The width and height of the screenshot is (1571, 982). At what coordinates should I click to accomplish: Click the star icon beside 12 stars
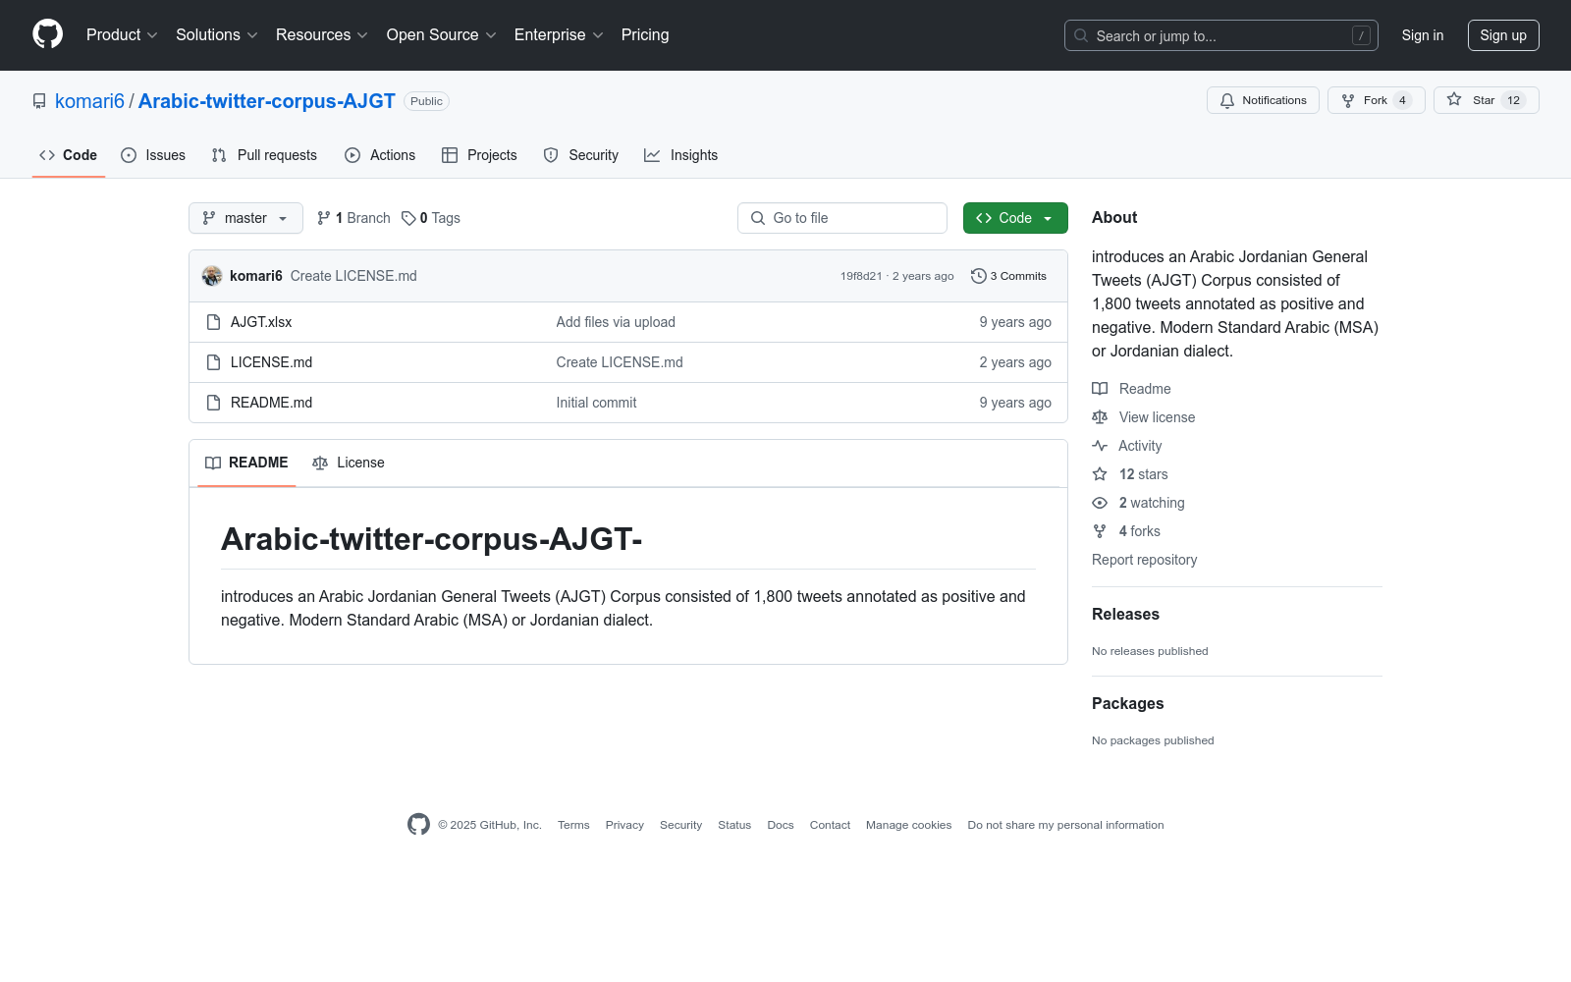(x=1100, y=474)
